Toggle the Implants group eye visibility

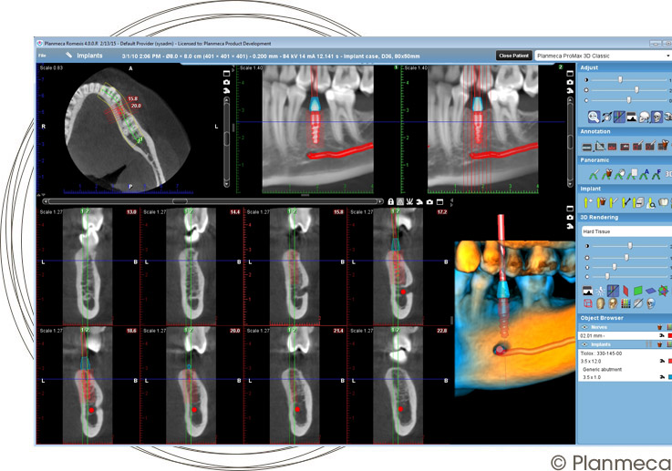584,344
